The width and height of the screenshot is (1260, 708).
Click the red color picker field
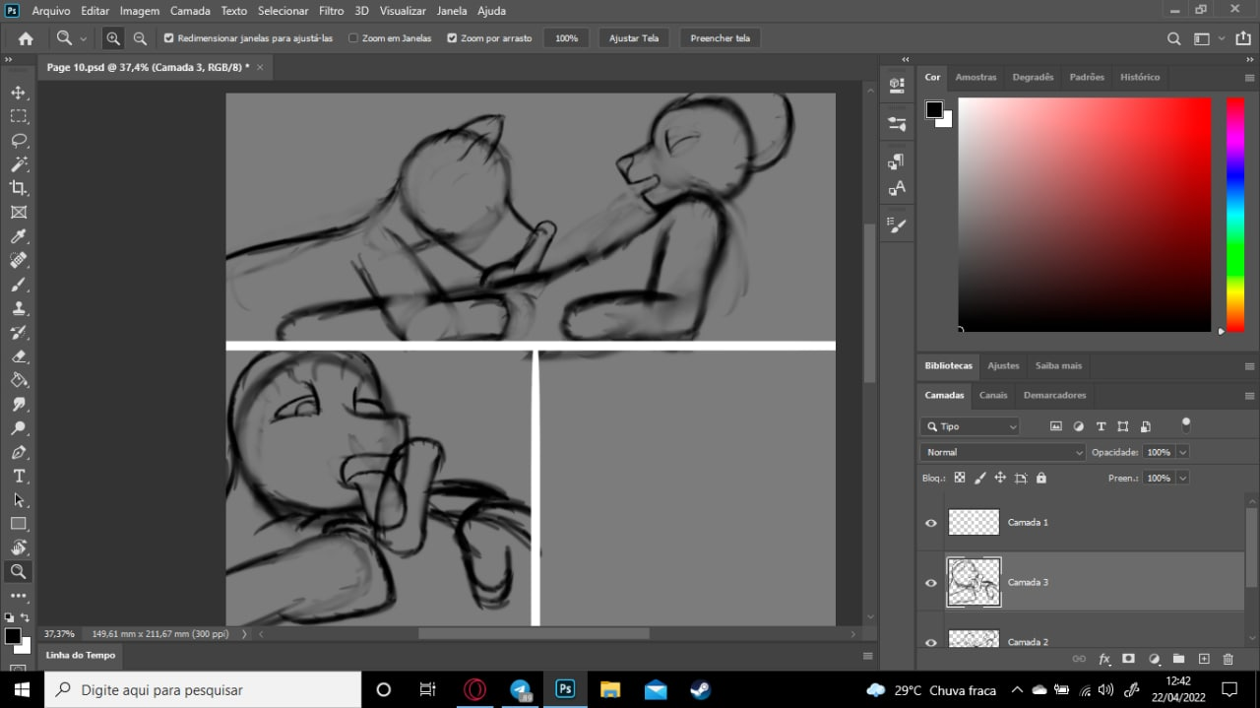[x=1085, y=215]
